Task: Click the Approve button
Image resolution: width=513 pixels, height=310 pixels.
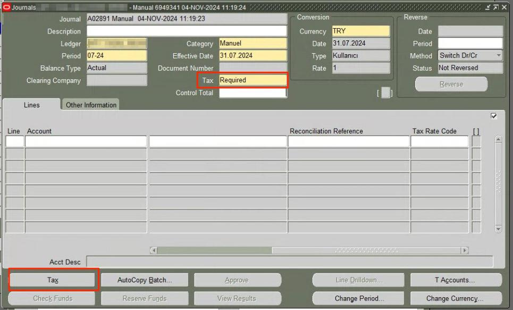Action: point(237,280)
